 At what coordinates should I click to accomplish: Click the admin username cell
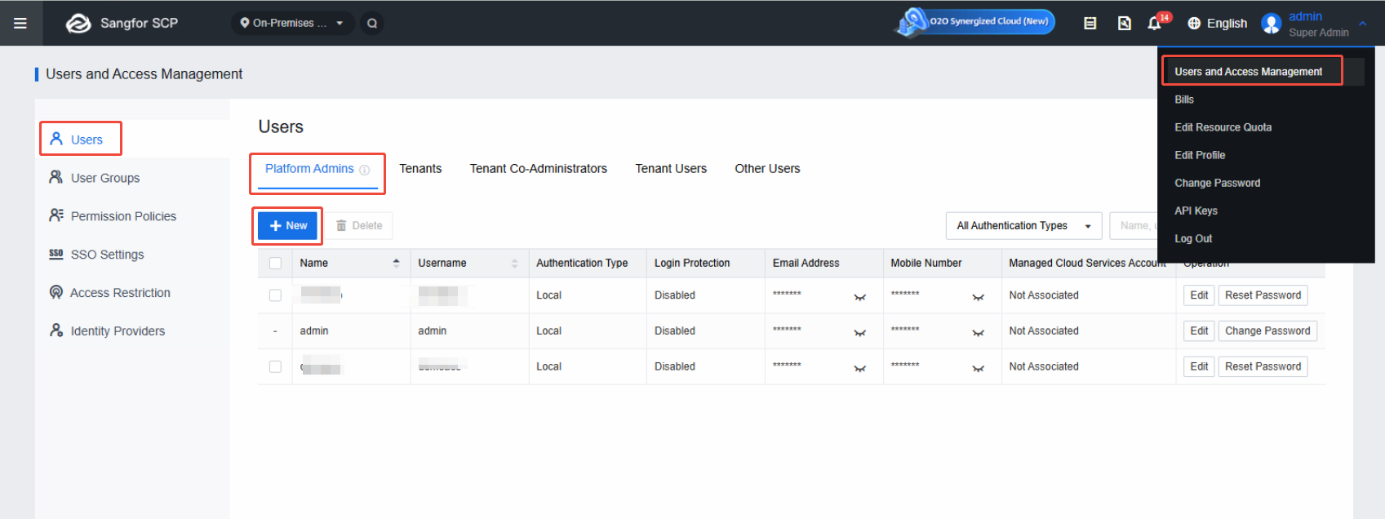(432, 330)
